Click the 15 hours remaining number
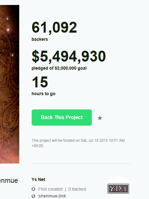The image size is (149, 199). click(40, 82)
